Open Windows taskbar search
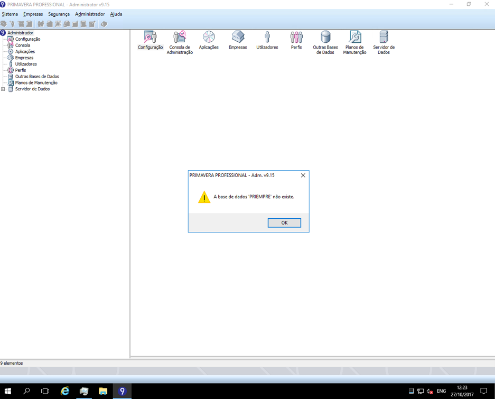 pos(26,391)
